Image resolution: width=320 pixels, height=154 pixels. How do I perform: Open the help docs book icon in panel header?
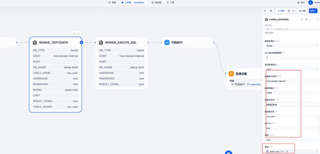[x=306, y=19]
